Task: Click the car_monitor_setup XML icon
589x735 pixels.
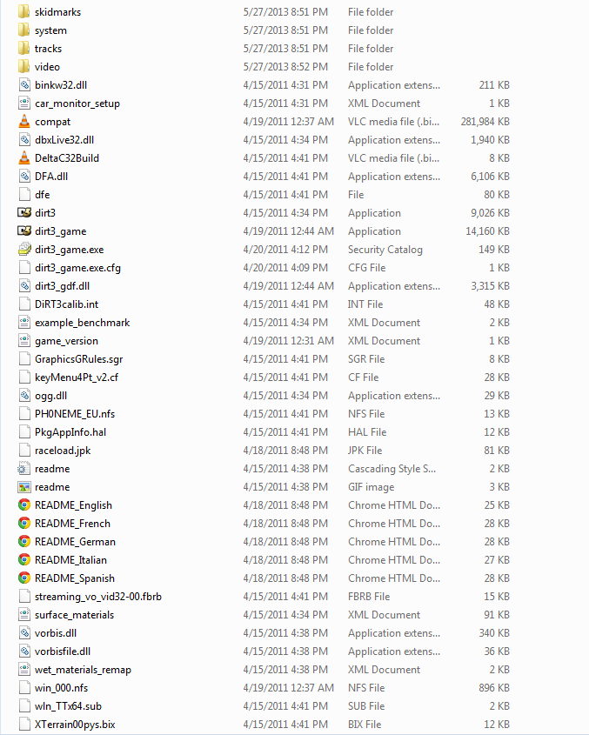Action: click(24, 104)
